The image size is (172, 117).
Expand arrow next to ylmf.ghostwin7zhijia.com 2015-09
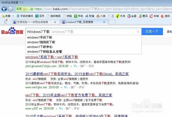71,66
